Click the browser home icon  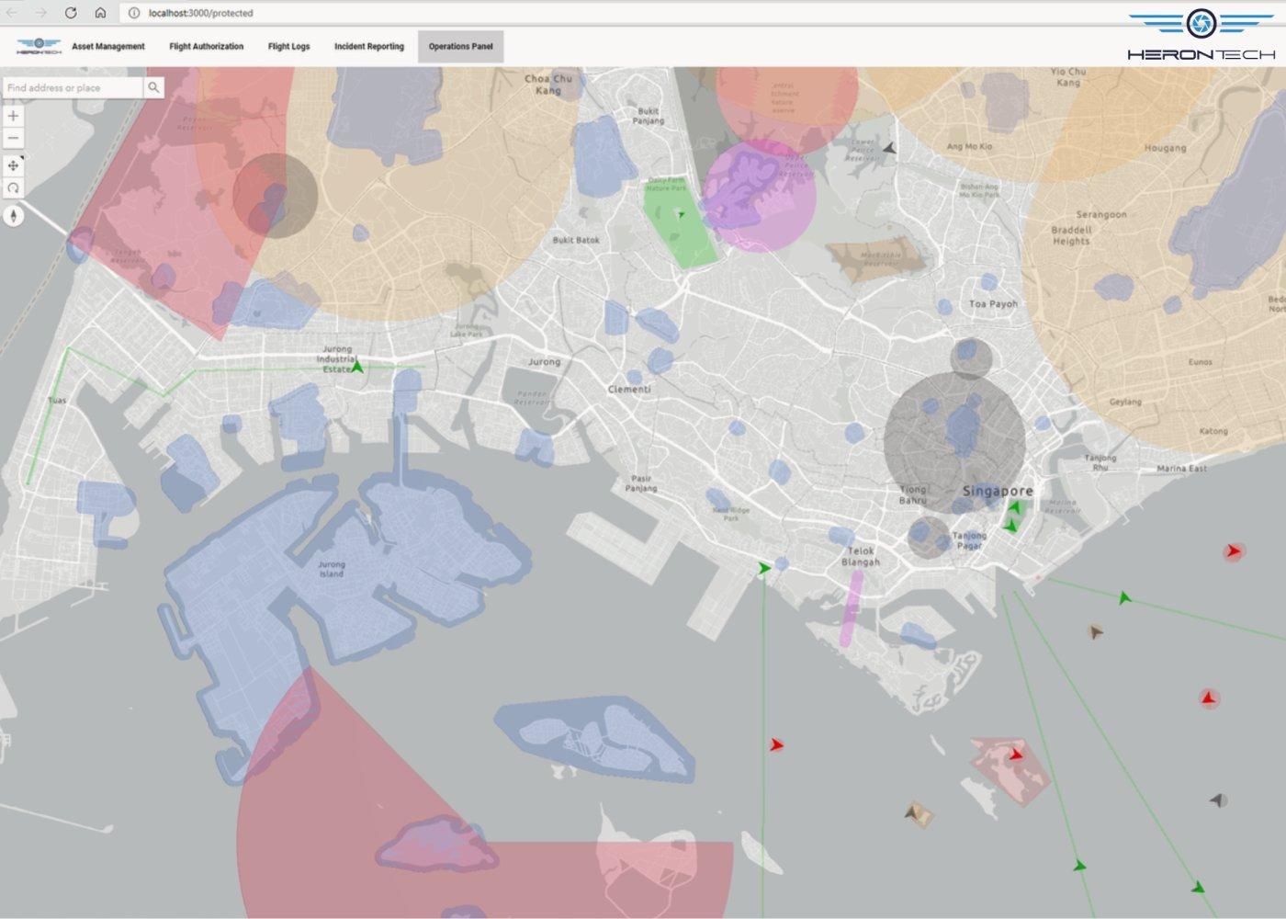[100, 13]
